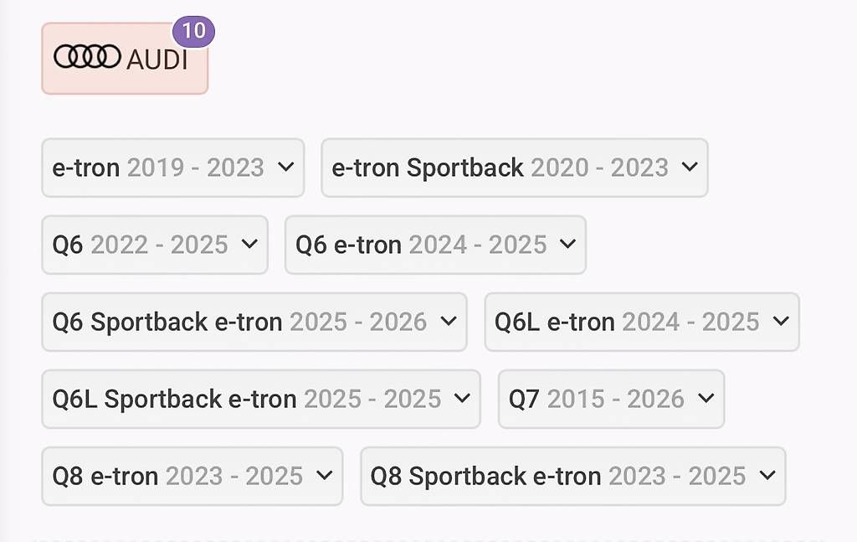Viewport: 857px width, 542px height.
Task: Open Q6 Sportback e-tron 2025 - 2026 dropdown
Action: [x=254, y=322]
